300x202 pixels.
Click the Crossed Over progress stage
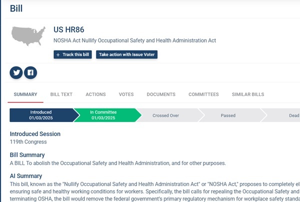coord(165,115)
